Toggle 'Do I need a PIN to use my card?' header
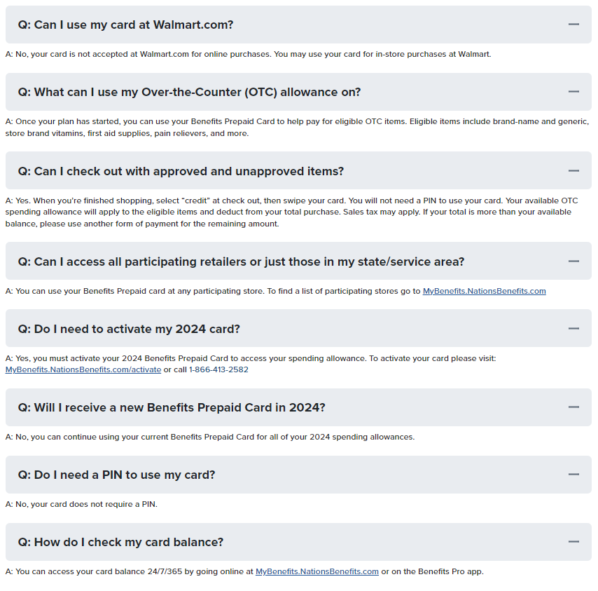598x591 pixels. click(298, 474)
